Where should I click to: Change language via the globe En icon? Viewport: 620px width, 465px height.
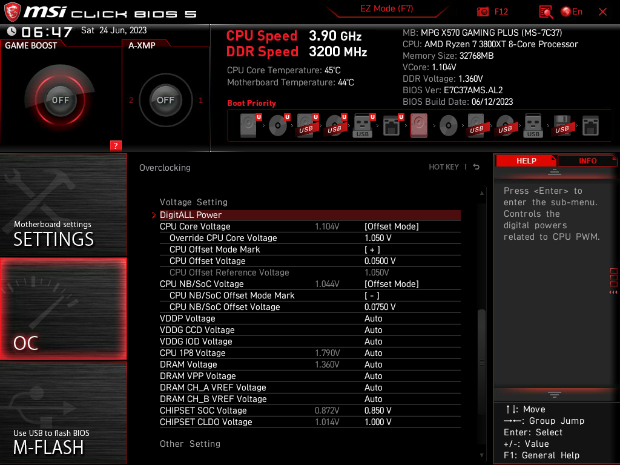[x=572, y=12]
